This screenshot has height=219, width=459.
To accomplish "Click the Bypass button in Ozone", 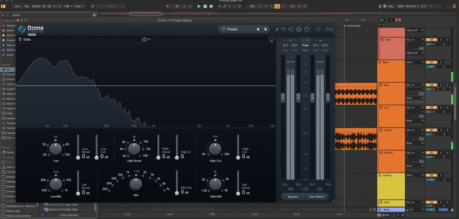I will pos(293,197).
